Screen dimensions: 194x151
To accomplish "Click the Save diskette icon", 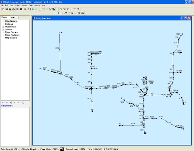I will pos(10,9).
